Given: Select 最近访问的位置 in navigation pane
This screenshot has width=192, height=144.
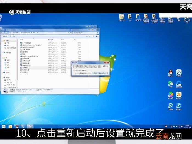Looking at the screenshot, I should point(10,48).
